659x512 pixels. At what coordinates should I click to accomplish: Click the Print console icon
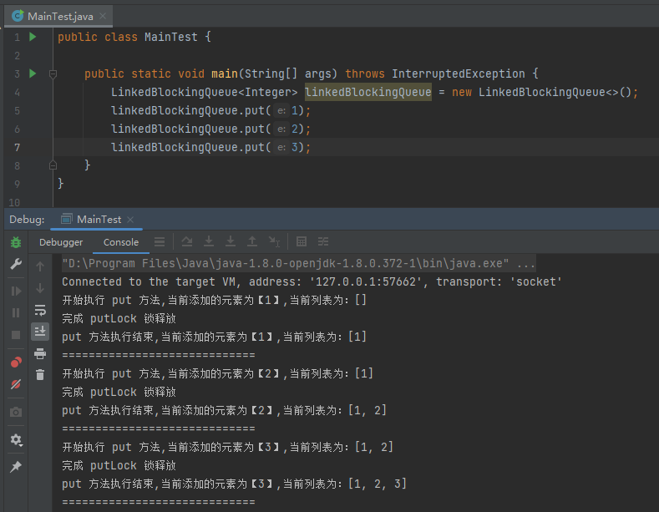coord(40,353)
